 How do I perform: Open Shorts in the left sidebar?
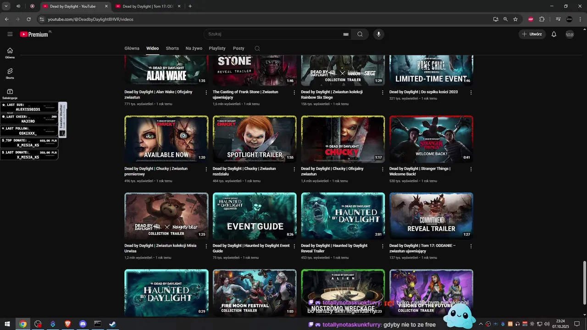(x=10, y=73)
